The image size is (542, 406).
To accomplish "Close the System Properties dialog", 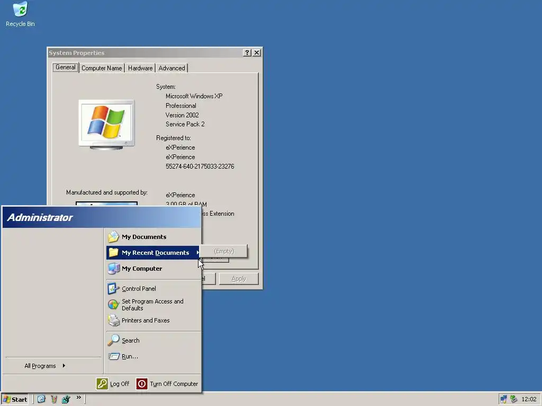I will tap(257, 52).
